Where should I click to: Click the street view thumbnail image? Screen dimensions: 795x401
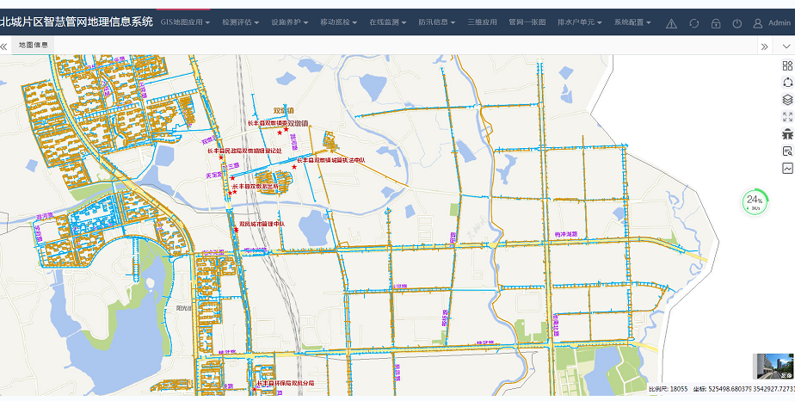click(773, 366)
